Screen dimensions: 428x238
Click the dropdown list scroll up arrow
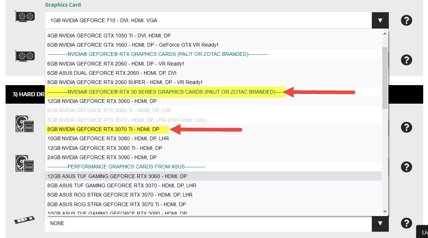coord(385,34)
